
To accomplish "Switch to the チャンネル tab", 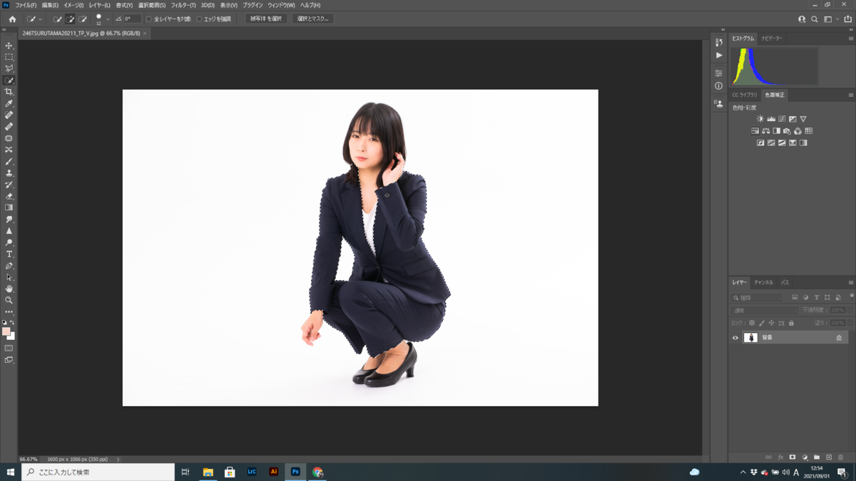I will [x=763, y=282].
